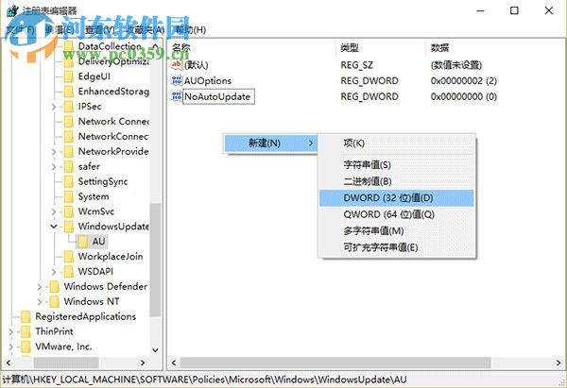Click the safer folder icon
Image resolution: width=567 pixels, height=388 pixels.
click(x=69, y=167)
